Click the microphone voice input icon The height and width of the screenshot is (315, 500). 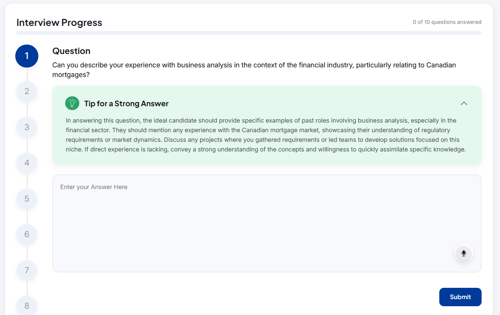464,254
